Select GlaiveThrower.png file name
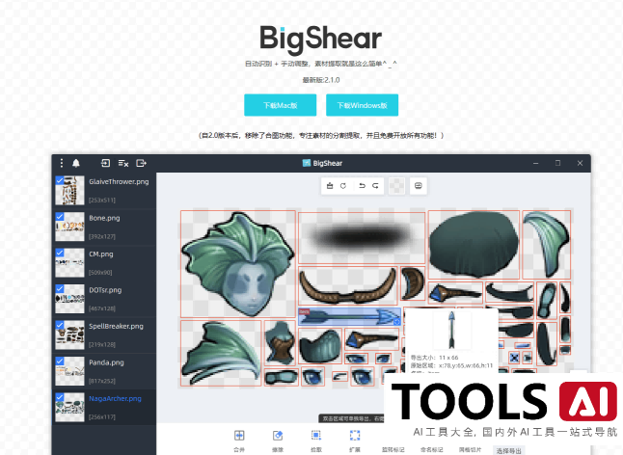The height and width of the screenshot is (455, 623). click(119, 182)
